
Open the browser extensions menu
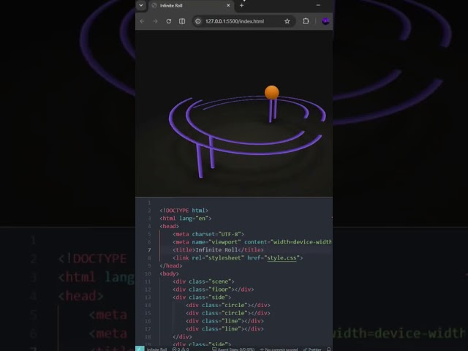click(306, 21)
